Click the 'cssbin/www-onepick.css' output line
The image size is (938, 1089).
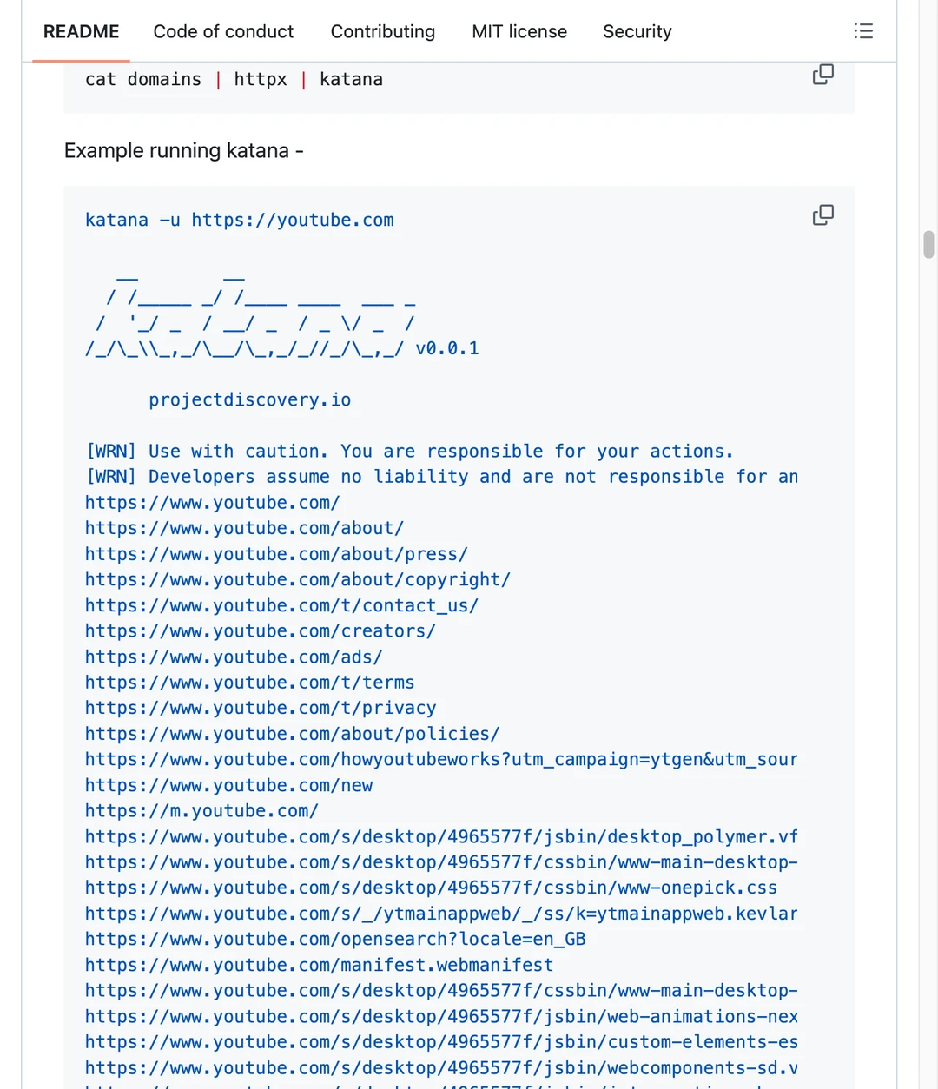point(432,888)
